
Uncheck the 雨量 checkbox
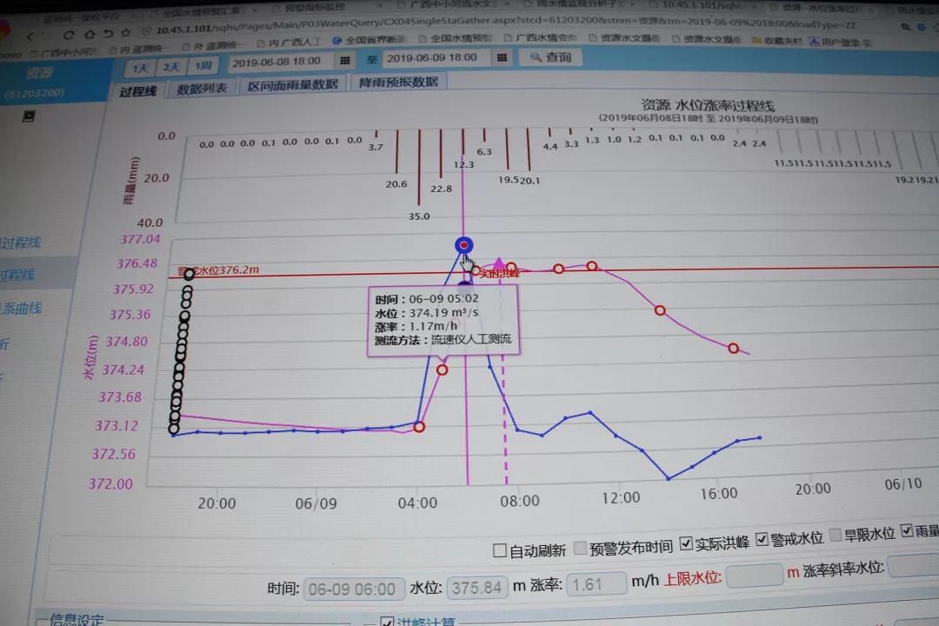pos(907,530)
